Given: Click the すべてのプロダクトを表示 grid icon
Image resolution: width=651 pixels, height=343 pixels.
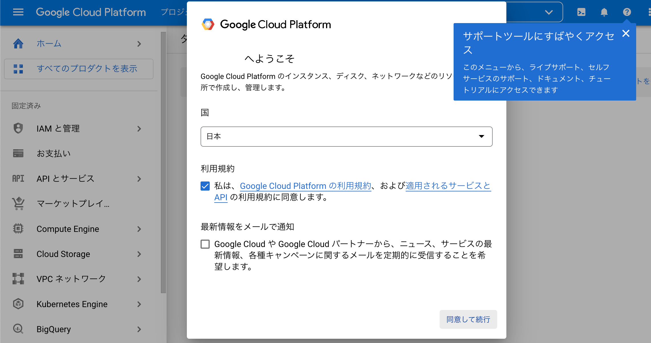Looking at the screenshot, I should pos(18,69).
